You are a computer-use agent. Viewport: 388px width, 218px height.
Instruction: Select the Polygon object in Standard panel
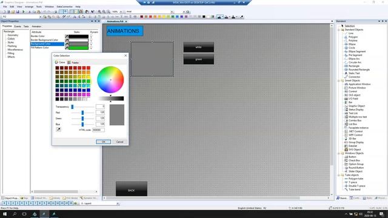pos(353,37)
